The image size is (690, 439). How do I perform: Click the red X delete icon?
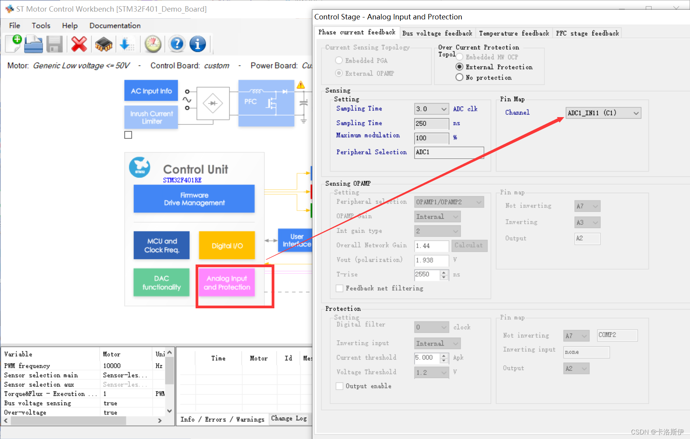point(79,44)
